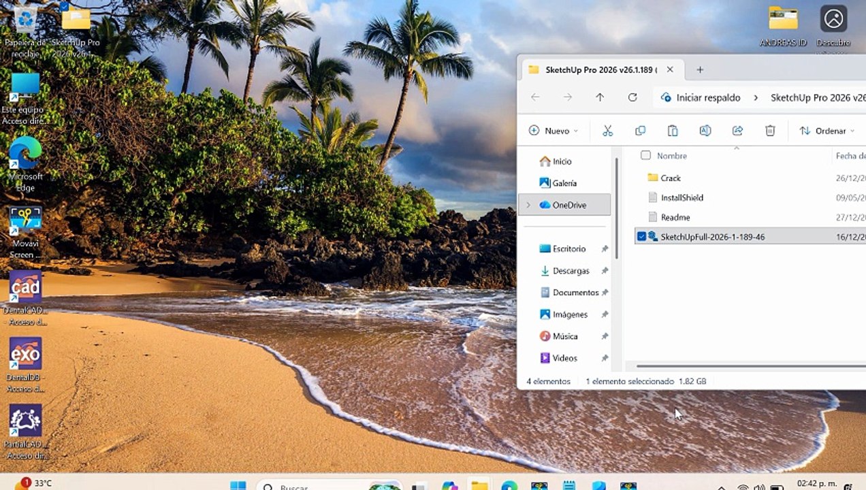Open the Copilot icon in the taskbar
The height and width of the screenshot is (490, 866).
pos(450,486)
